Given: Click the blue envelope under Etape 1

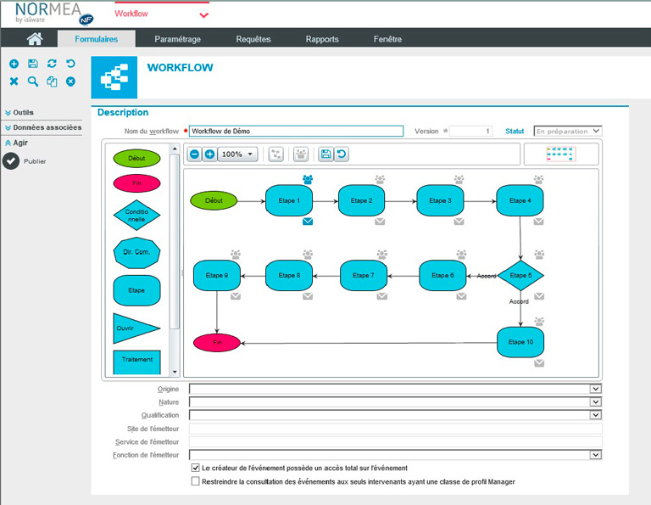Looking at the screenshot, I should coord(308,222).
